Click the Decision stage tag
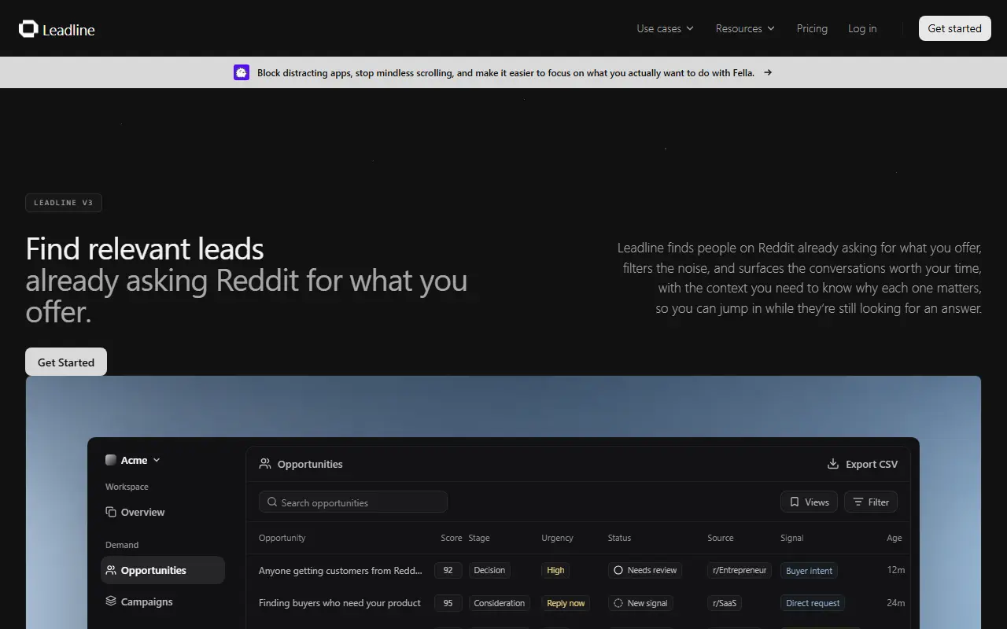This screenshot has width=1007, height=629. 489,570
